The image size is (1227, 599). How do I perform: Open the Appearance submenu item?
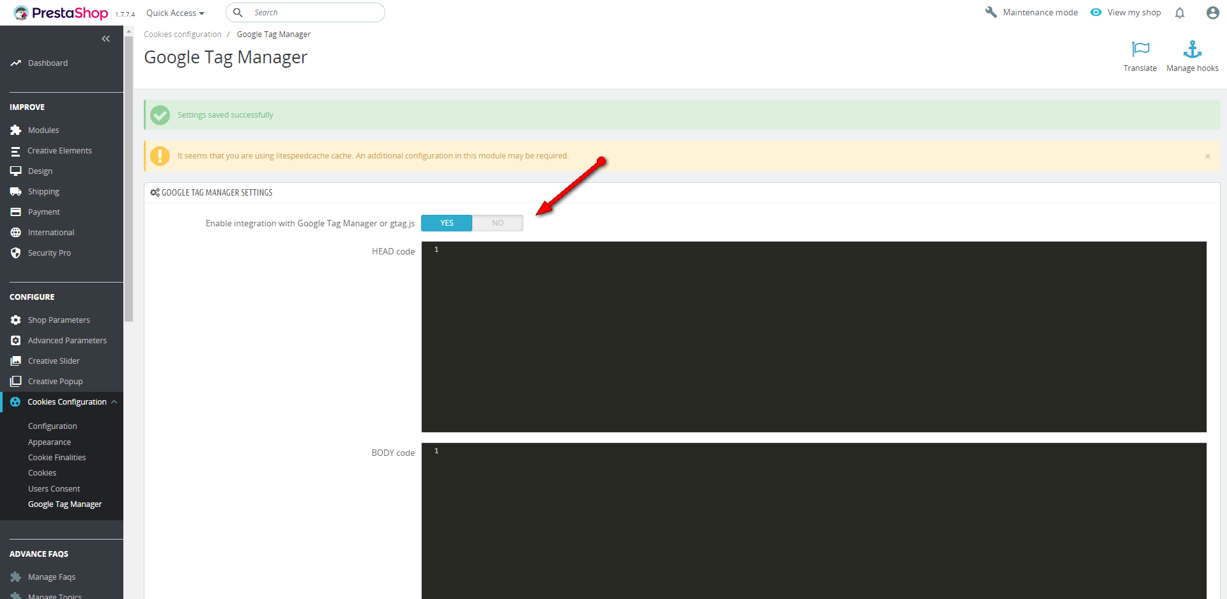tap(49, 442)
